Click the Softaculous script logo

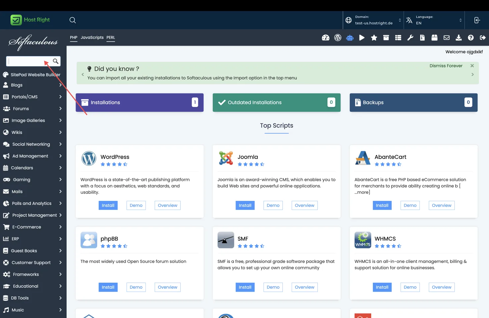[x=33, y=42]
